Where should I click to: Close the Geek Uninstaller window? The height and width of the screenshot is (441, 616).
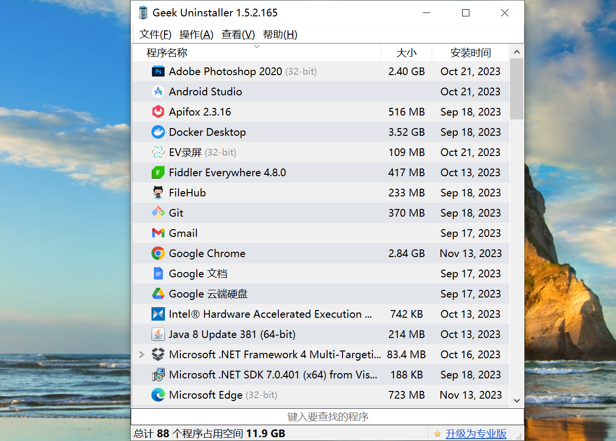click(505, 13)
